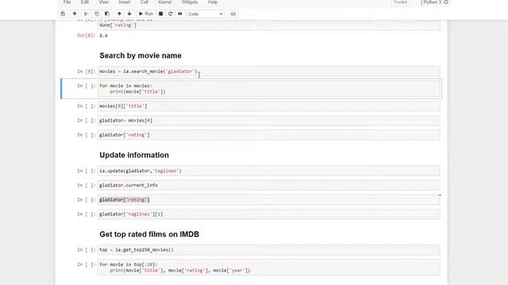The width and height of the screenshot is (508, 285).
Task: Select the gladiator.current_info cell
Action: point(268,185)
